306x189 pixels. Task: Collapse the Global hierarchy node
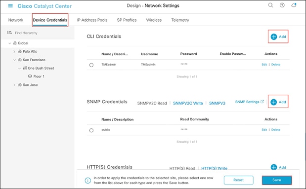[x=9, y=43]
